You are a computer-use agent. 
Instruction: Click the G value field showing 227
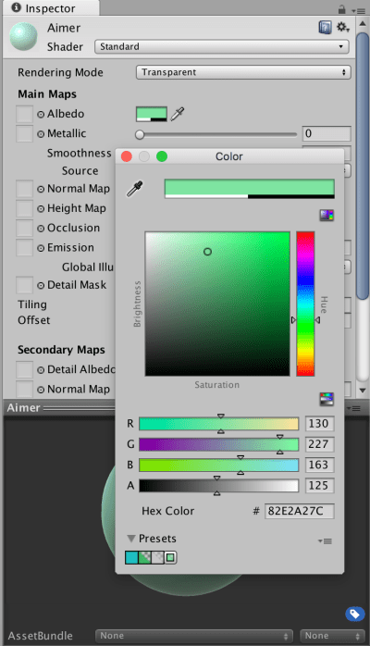(319, 444)
